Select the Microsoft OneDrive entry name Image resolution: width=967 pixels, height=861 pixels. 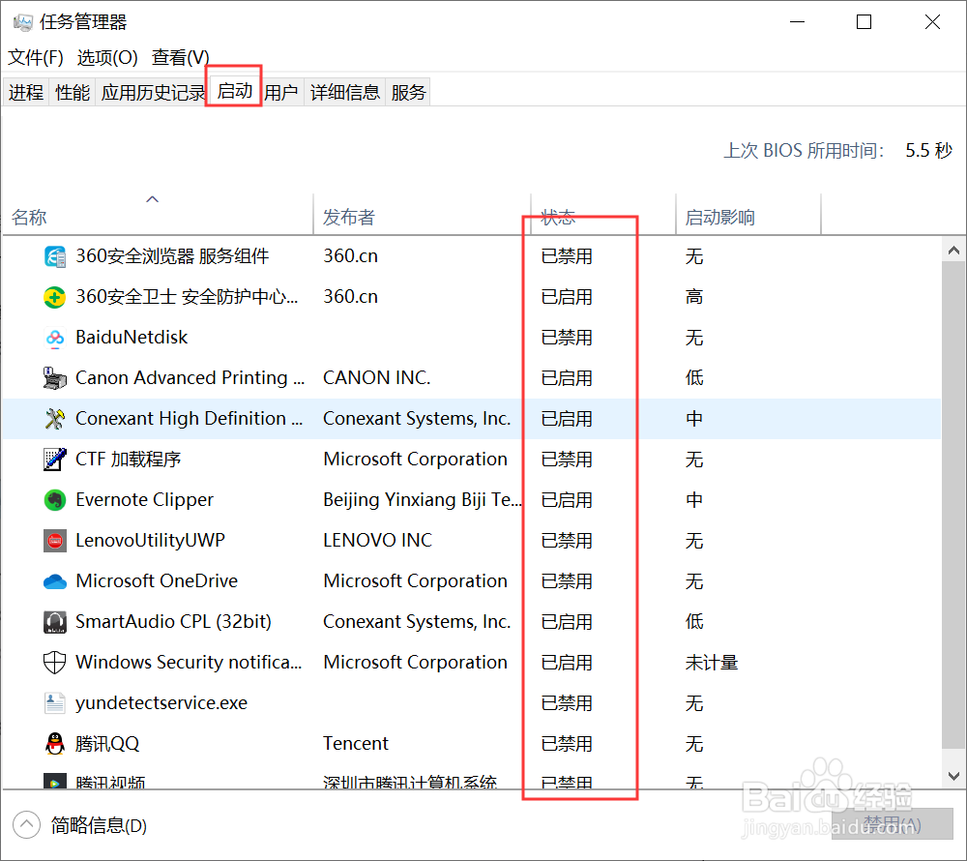pyautogui.click(x=157, y=581)
